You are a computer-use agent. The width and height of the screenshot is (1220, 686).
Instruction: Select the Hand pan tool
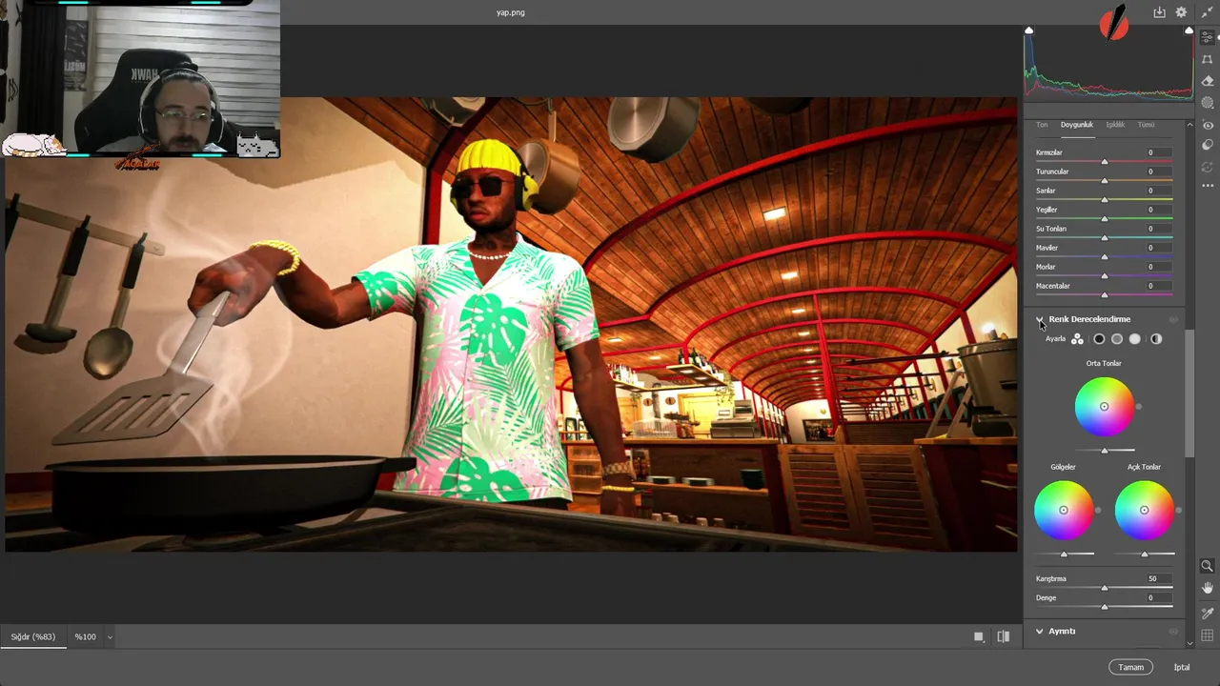[x=1207, y=588]
